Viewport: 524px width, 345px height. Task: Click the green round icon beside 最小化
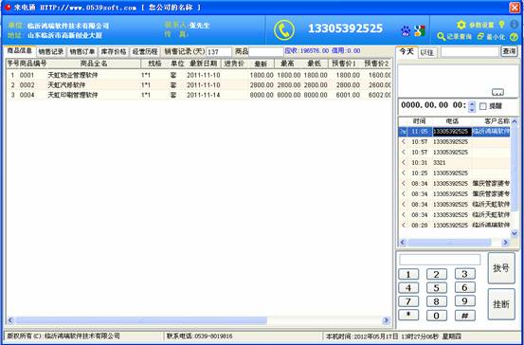click(x=514, y=37)
